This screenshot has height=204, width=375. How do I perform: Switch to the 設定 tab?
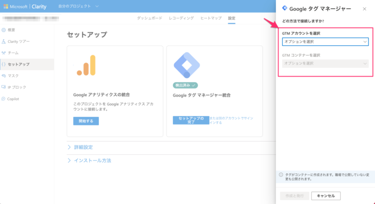pyautogui.click(x=231, y=18)
